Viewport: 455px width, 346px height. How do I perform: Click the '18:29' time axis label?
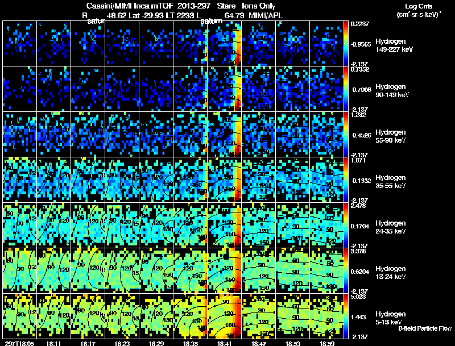(156, 343)
